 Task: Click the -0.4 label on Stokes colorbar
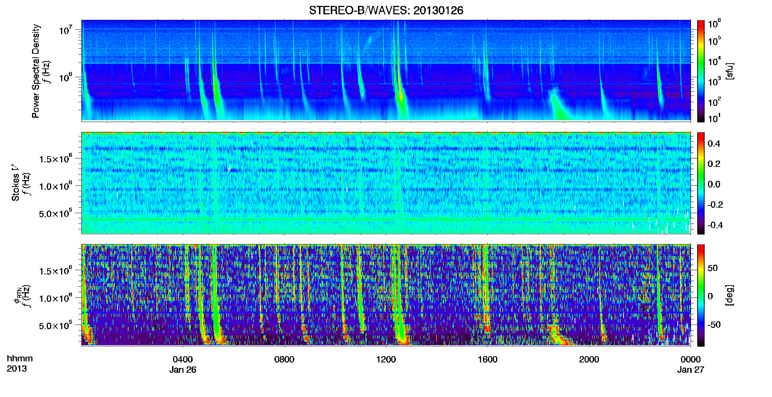click(x=715, y=225)
